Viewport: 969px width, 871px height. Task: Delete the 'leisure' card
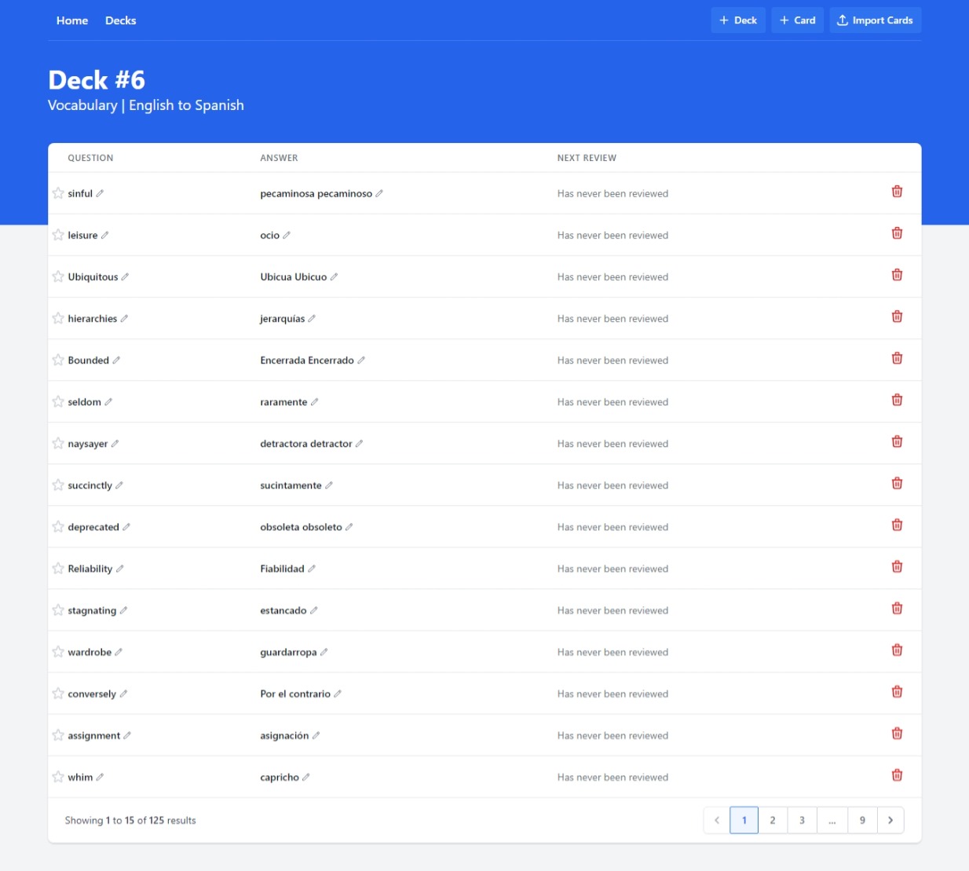[x=897, y=233]
